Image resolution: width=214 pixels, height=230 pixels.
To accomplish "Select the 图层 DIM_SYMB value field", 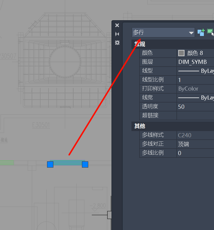I will 195,62.
